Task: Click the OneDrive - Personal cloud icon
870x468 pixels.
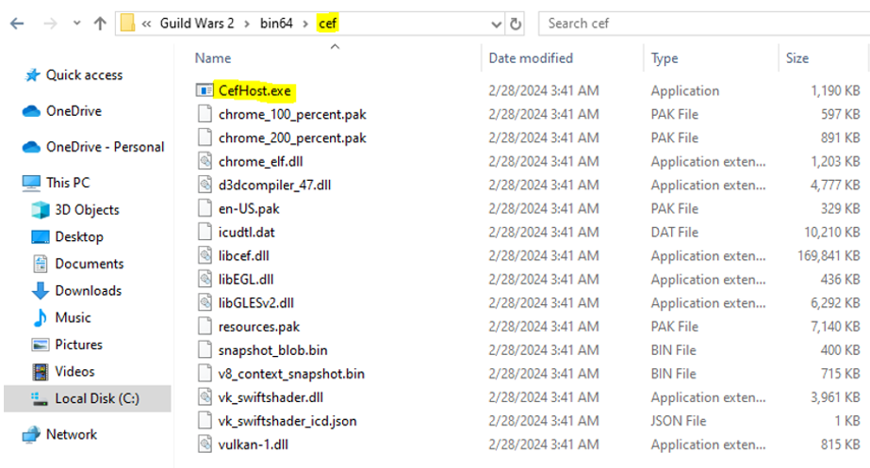Action: click(x=31, y=147)
